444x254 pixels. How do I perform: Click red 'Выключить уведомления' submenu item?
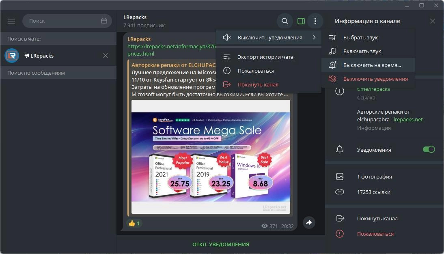(368, 79)
